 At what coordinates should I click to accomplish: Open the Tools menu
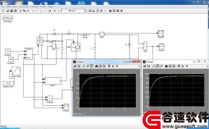43,6
